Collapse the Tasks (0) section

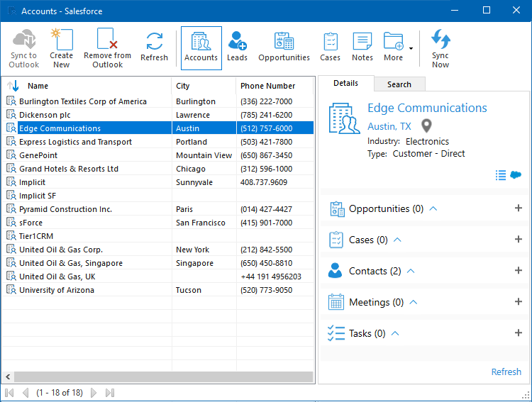pyautogui.click(x=396, y=333)
